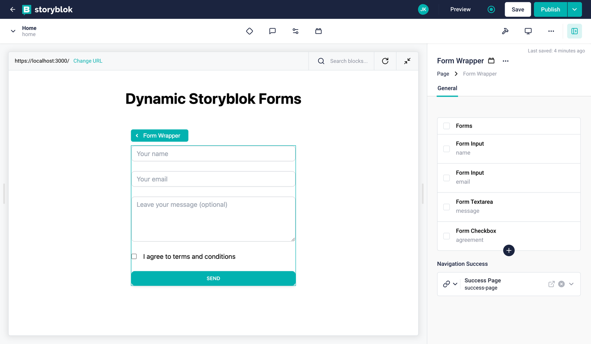Switch to the General tab
Image resolution: width=591 pixels, height=344 pixels.
point(447,88)
